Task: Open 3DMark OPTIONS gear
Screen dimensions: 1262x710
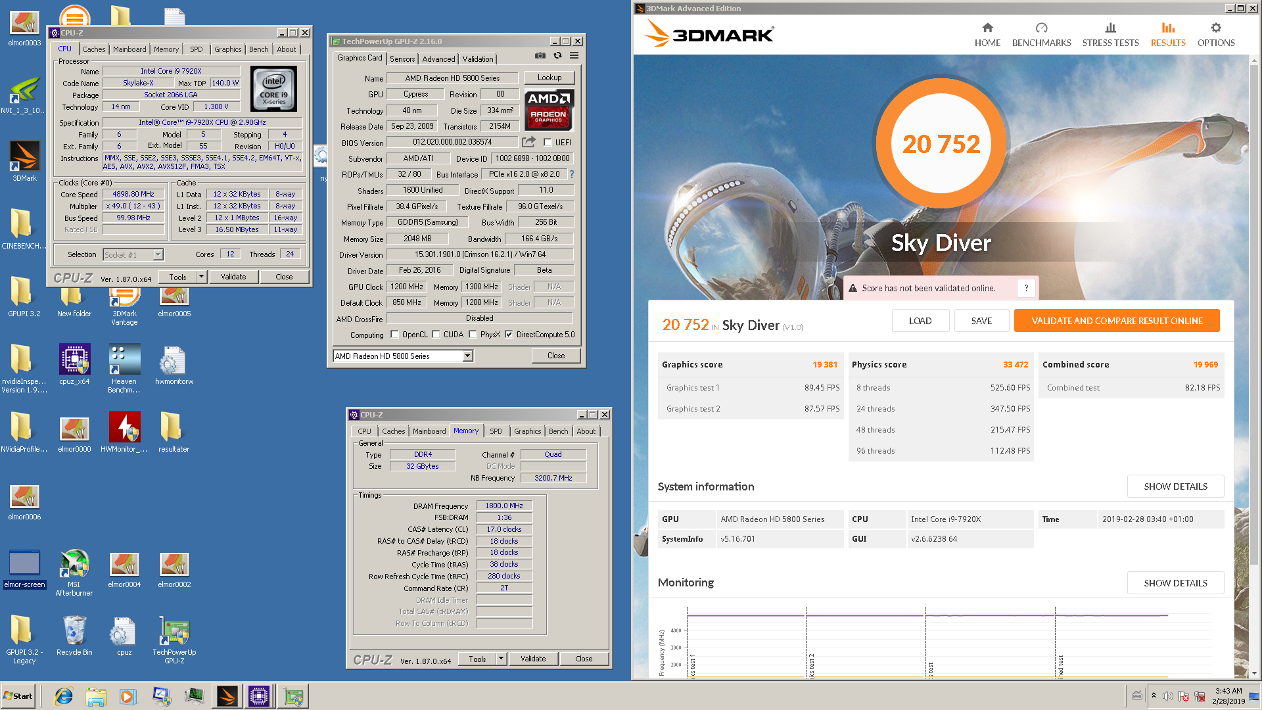Action: click(1216, 35)
